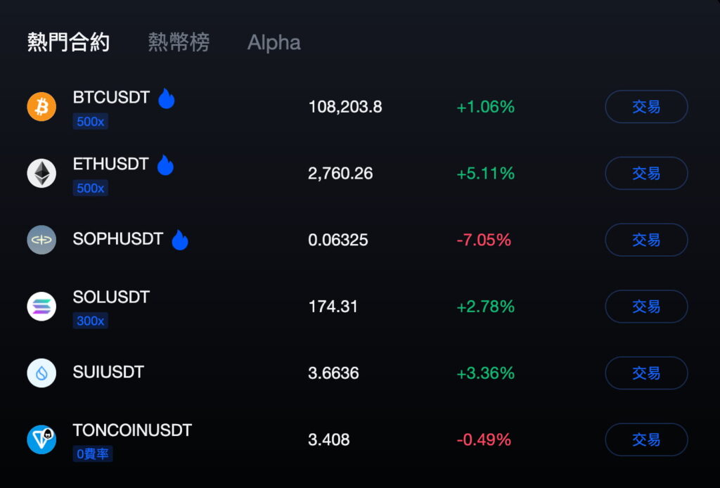Viewport: 720px width, 488px height.
Task: Click the Ethereum coin logo
Action: point(41,173)
